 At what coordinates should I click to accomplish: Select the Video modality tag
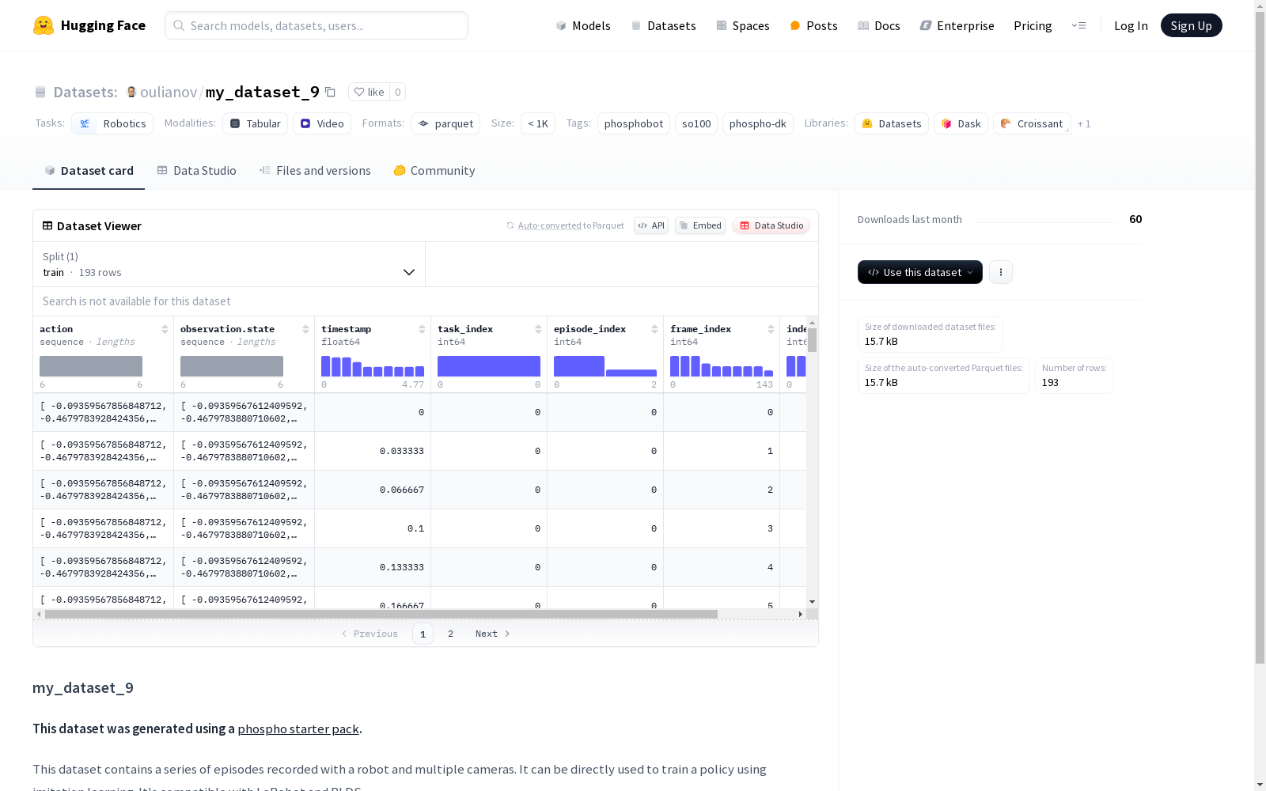coord(322,123)
